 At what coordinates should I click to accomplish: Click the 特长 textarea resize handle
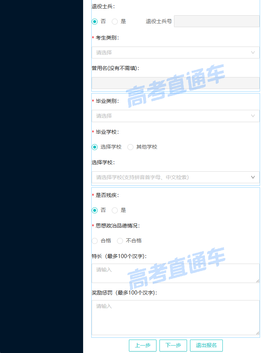point(258,281)
